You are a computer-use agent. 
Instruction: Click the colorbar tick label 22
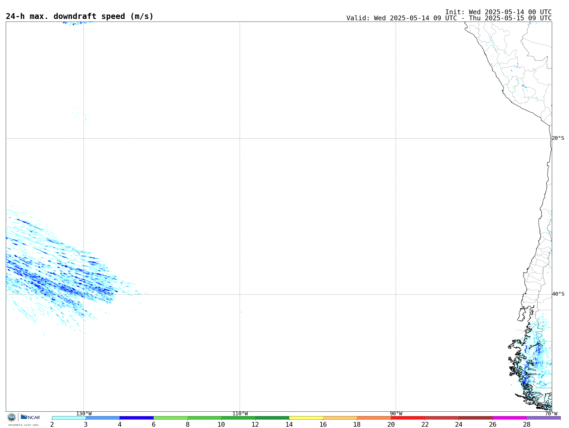pyautogui.click(x=425, y=425)
